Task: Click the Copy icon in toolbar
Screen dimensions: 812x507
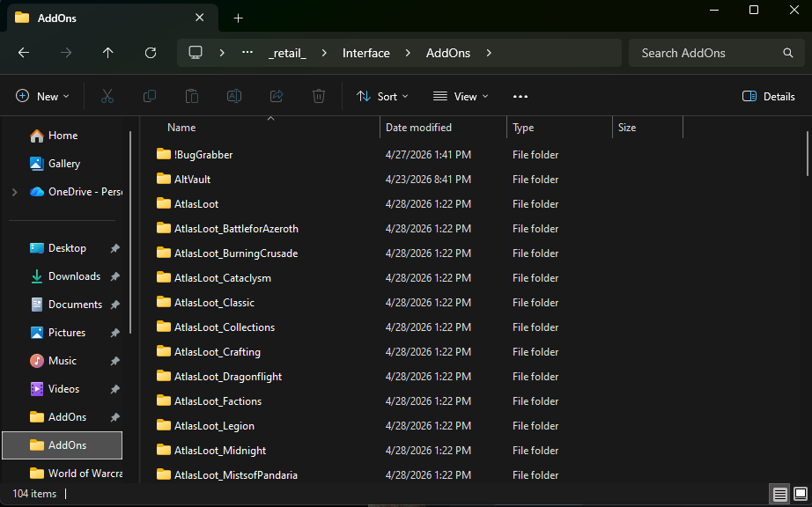Action: pyautogui.click(x=150, y=97)
